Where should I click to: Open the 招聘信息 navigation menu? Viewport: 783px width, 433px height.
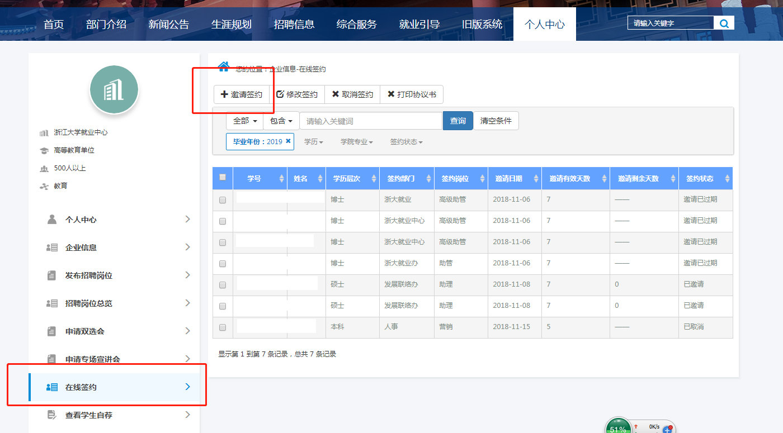(x=294, y=25)
